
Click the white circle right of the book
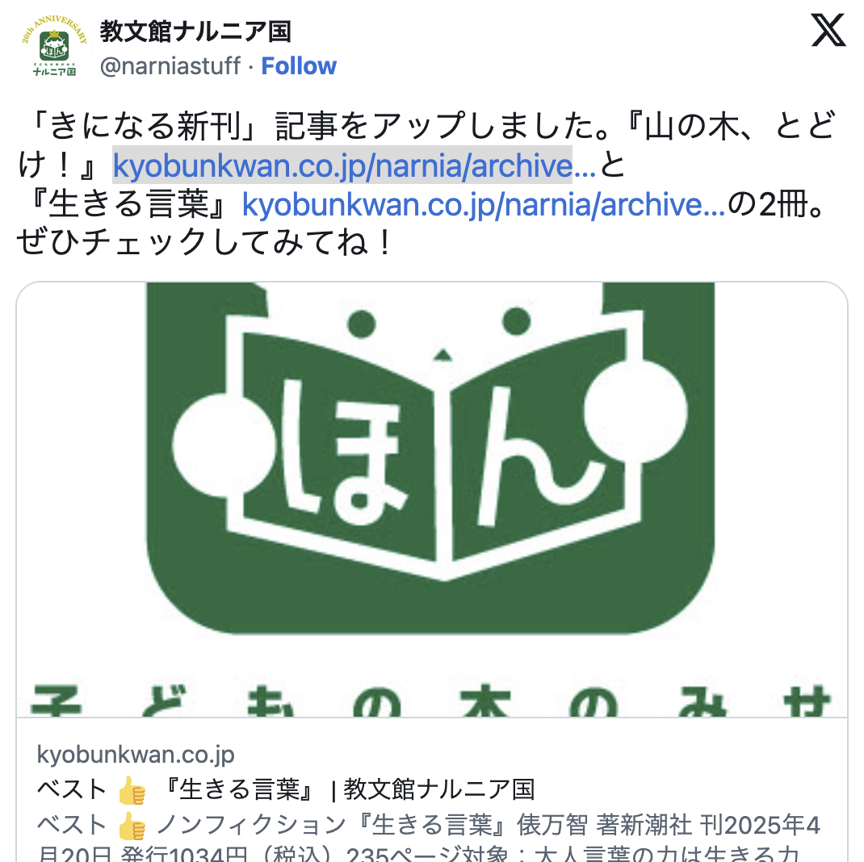pos(635,411)
